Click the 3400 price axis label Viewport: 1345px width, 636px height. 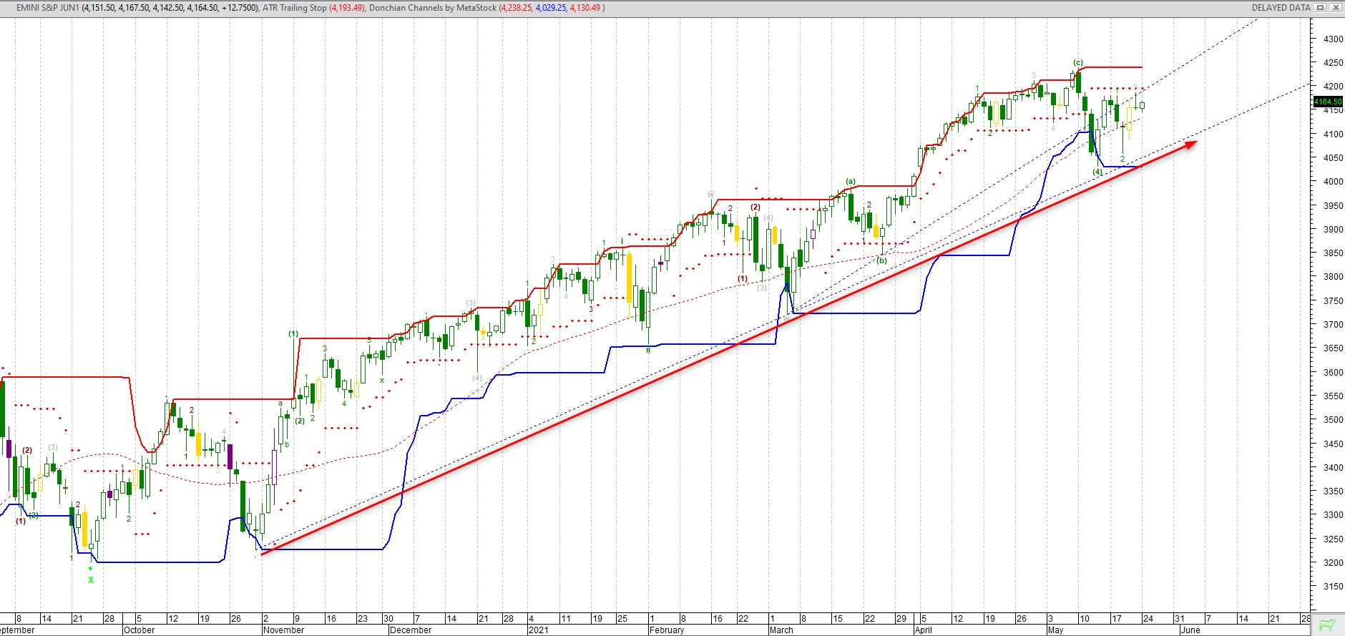coord(1333,468)
